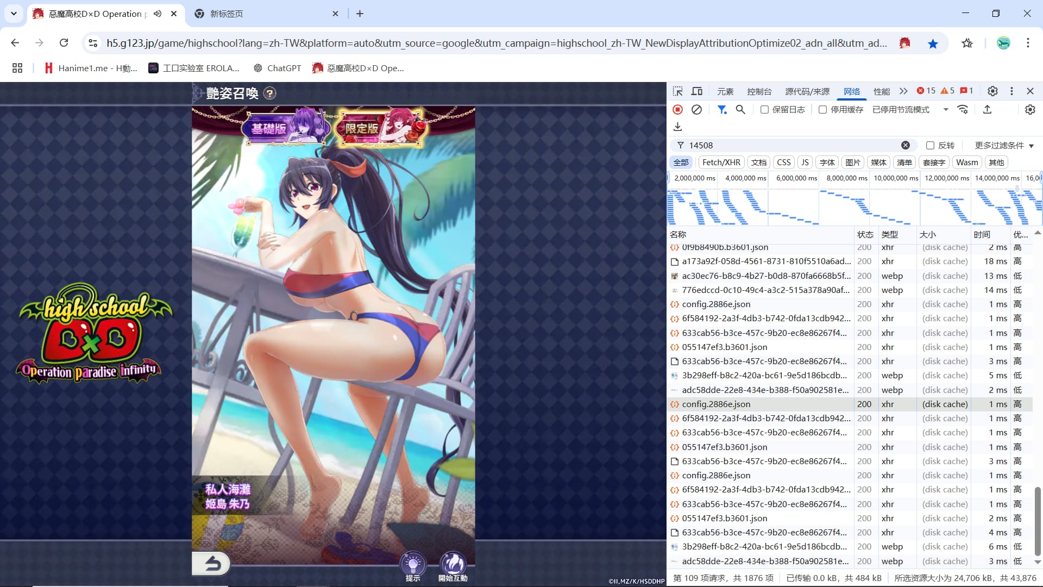Close the DevTools panel
Viewport: 1043px width, 587px height.
[x=1030, y=91]
